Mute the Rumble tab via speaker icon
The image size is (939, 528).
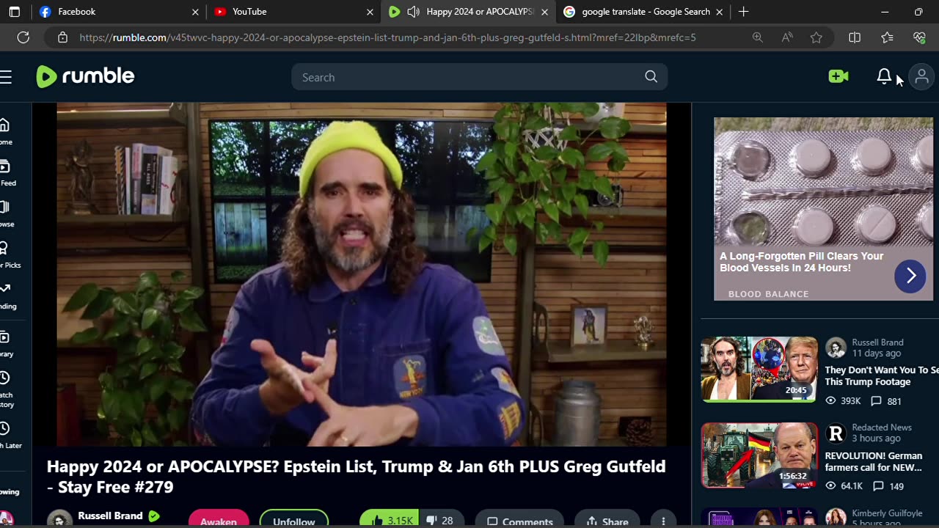coord(413,12)
